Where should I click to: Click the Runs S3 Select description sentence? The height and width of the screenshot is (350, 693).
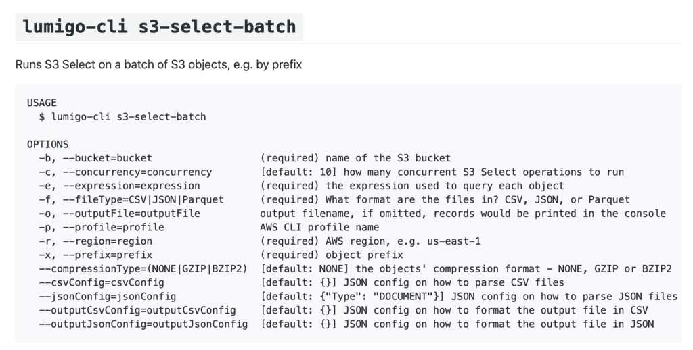tap(158, 66)
